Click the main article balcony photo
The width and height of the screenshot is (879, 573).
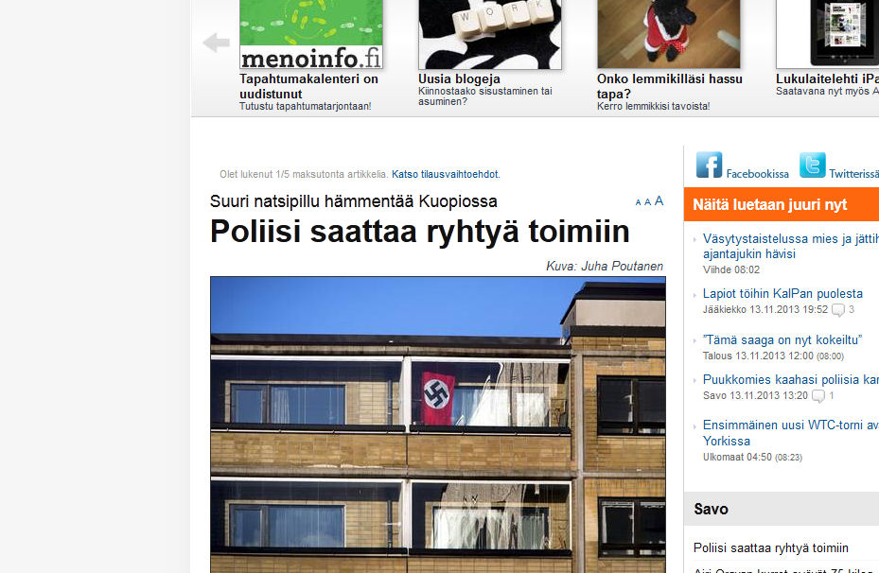pyautogui.click(x=438, y=425)
